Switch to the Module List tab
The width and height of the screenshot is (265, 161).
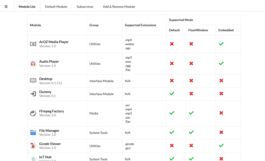click(x=27, y=7)
